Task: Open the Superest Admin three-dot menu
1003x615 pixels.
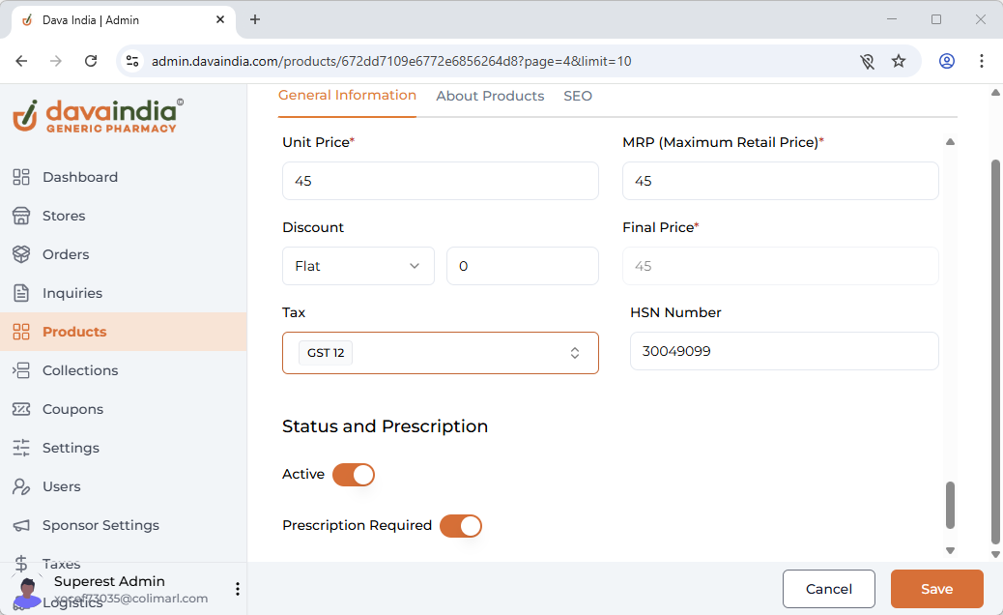Action: coord(238,589)
